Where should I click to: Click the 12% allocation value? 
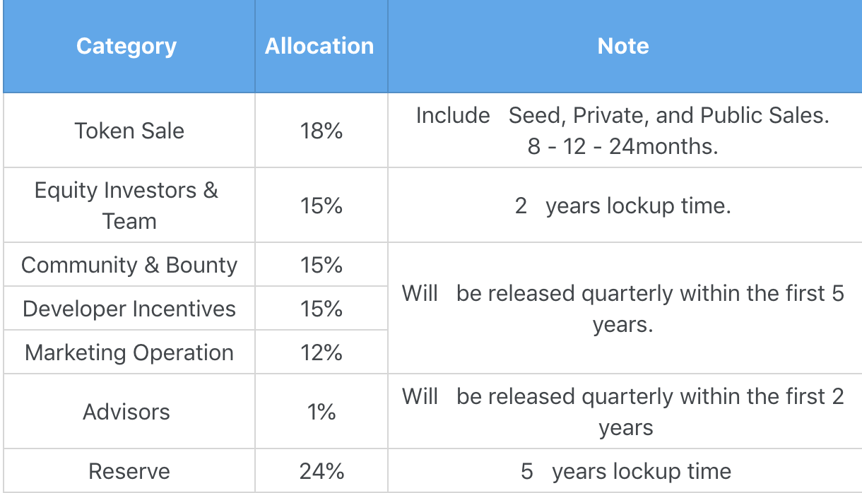[321, 352]
